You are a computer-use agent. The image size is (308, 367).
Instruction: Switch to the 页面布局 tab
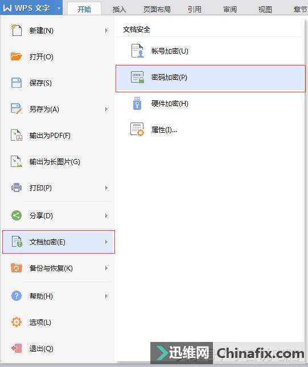point(157,9)
